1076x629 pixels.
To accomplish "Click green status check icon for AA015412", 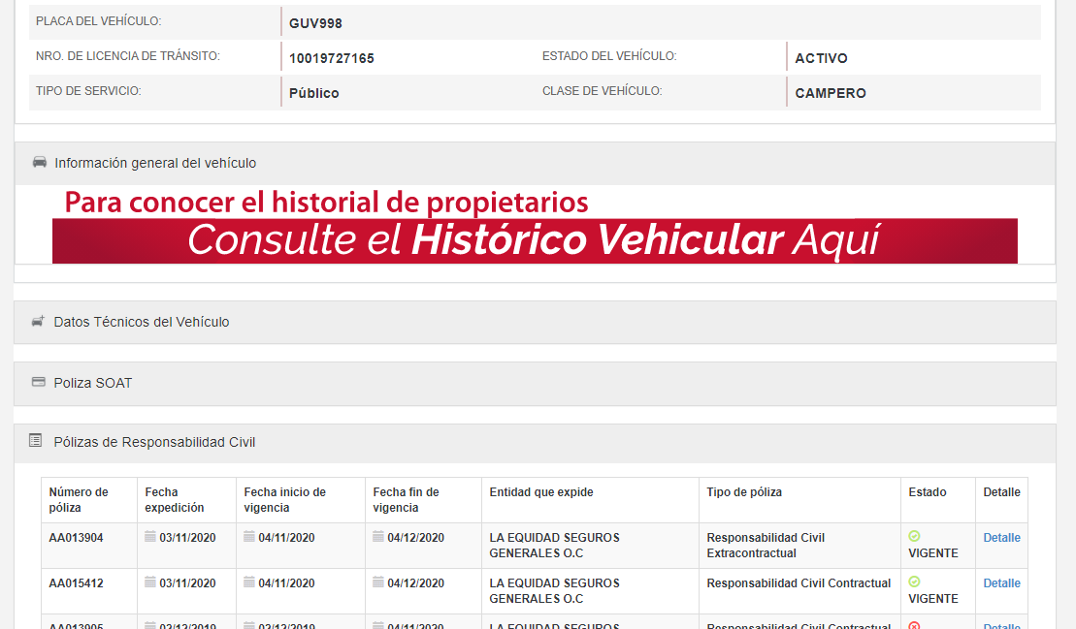I will pos(914,582).
